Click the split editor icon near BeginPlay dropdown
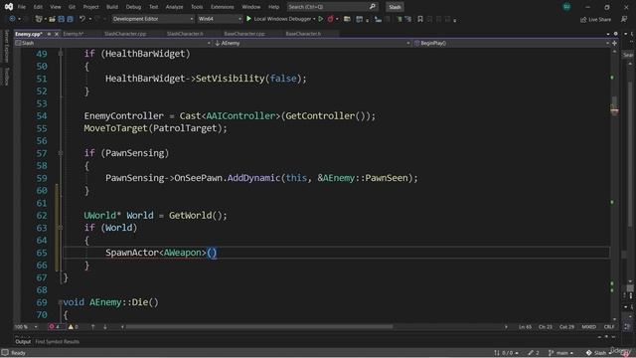 click(614, 43)
